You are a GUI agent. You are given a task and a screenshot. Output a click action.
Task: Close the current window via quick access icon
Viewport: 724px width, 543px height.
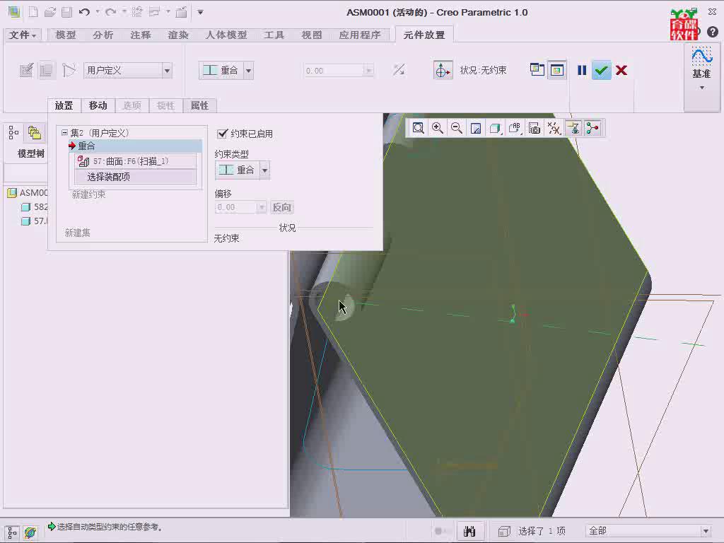182,12
